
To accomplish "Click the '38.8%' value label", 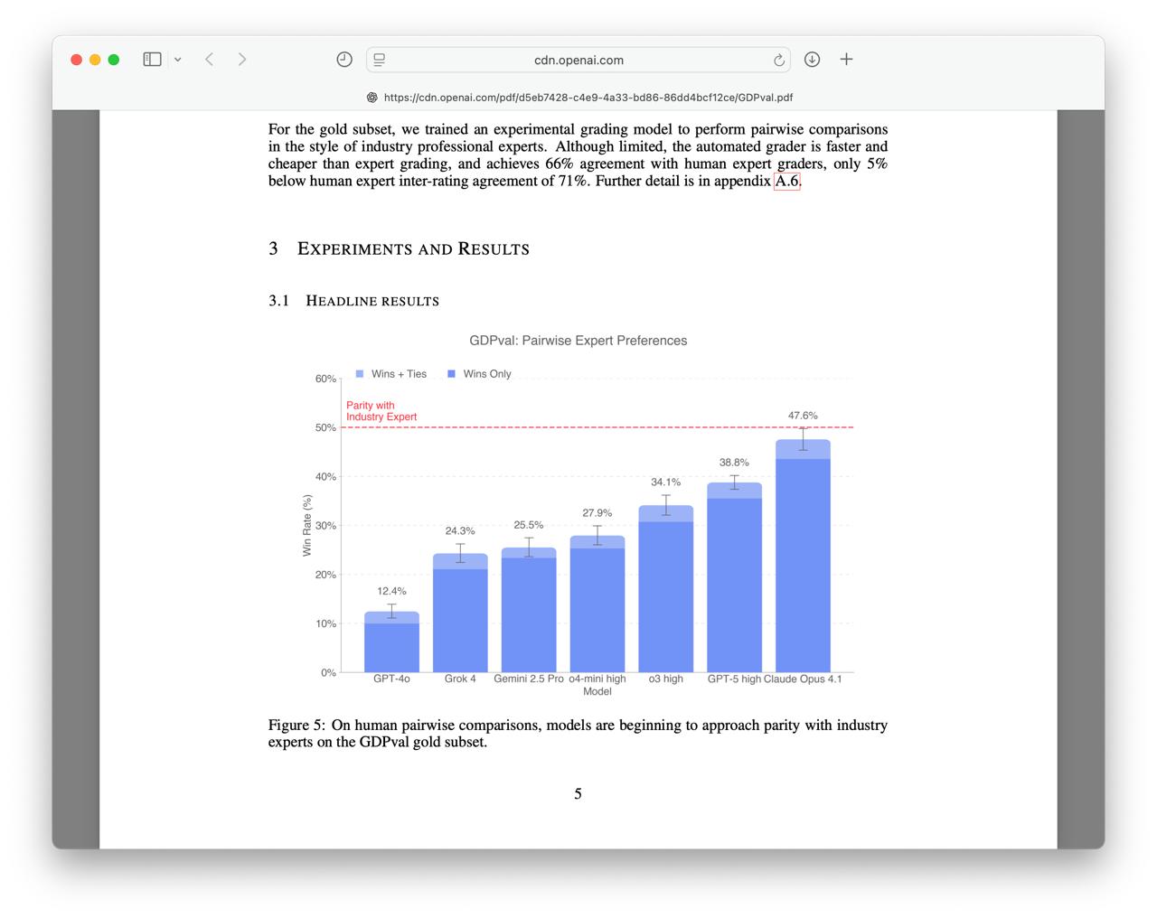I will pyautogui.click(x=734, y=463).
